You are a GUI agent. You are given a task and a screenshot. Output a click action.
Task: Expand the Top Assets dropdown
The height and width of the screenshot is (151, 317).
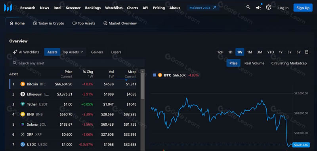73,52
